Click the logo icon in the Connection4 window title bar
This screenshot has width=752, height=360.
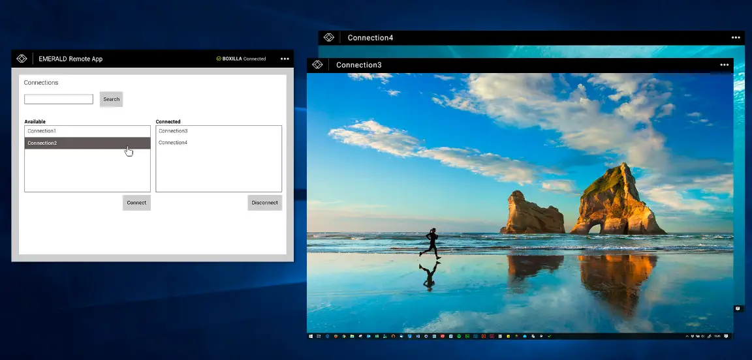329,37
